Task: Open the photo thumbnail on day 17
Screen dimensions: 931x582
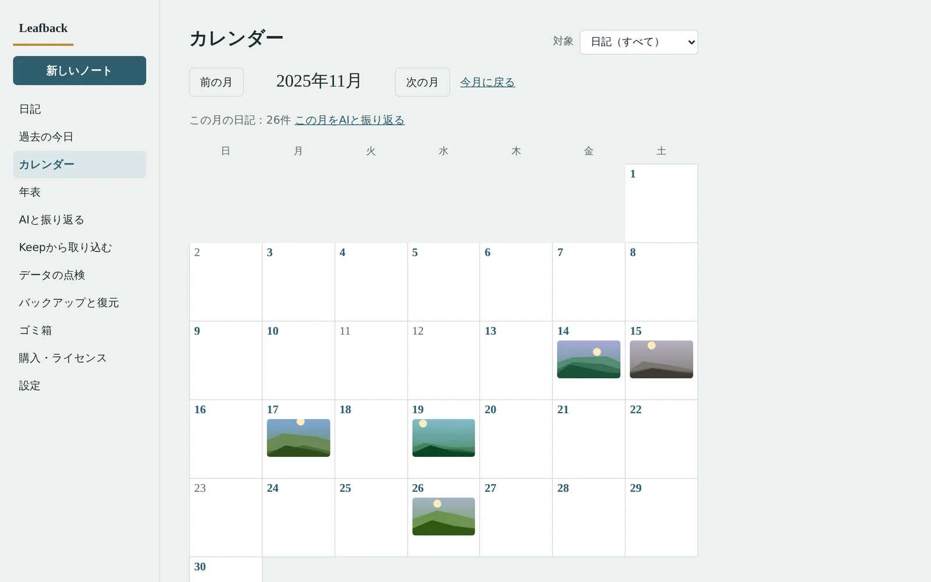Action: (298, 438)
